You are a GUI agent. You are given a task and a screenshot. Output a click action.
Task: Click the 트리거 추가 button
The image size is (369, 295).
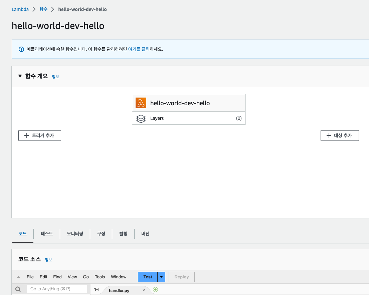(x=40, y=136)
